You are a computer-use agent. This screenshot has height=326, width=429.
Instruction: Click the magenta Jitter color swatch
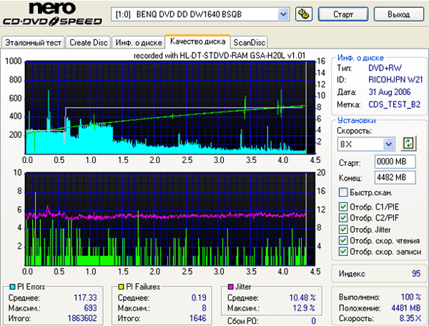click(x=230, y=287)
